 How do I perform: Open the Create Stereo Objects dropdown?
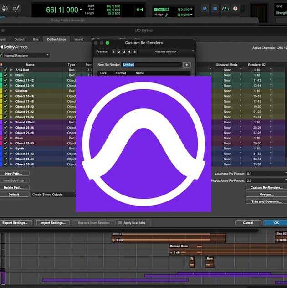coord(54,195)
